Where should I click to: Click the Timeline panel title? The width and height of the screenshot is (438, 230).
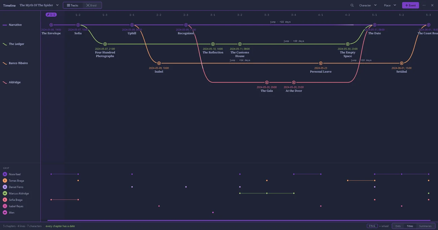(x=9, y=5)
